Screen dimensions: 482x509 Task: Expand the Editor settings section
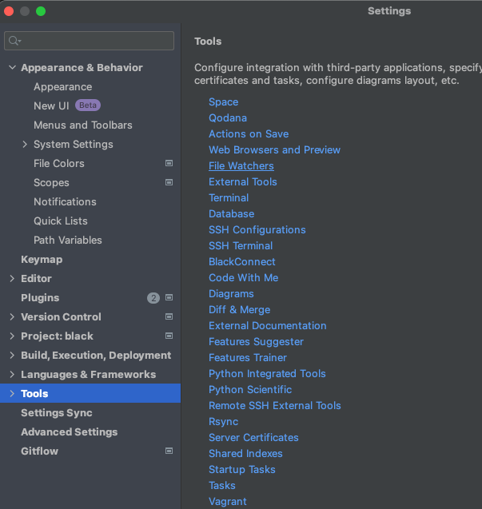coord(12,278)
